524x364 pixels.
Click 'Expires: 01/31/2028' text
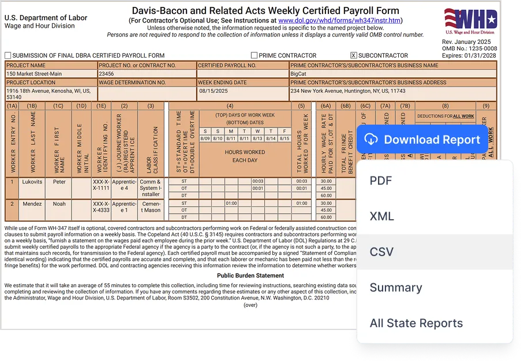point(469,55)
